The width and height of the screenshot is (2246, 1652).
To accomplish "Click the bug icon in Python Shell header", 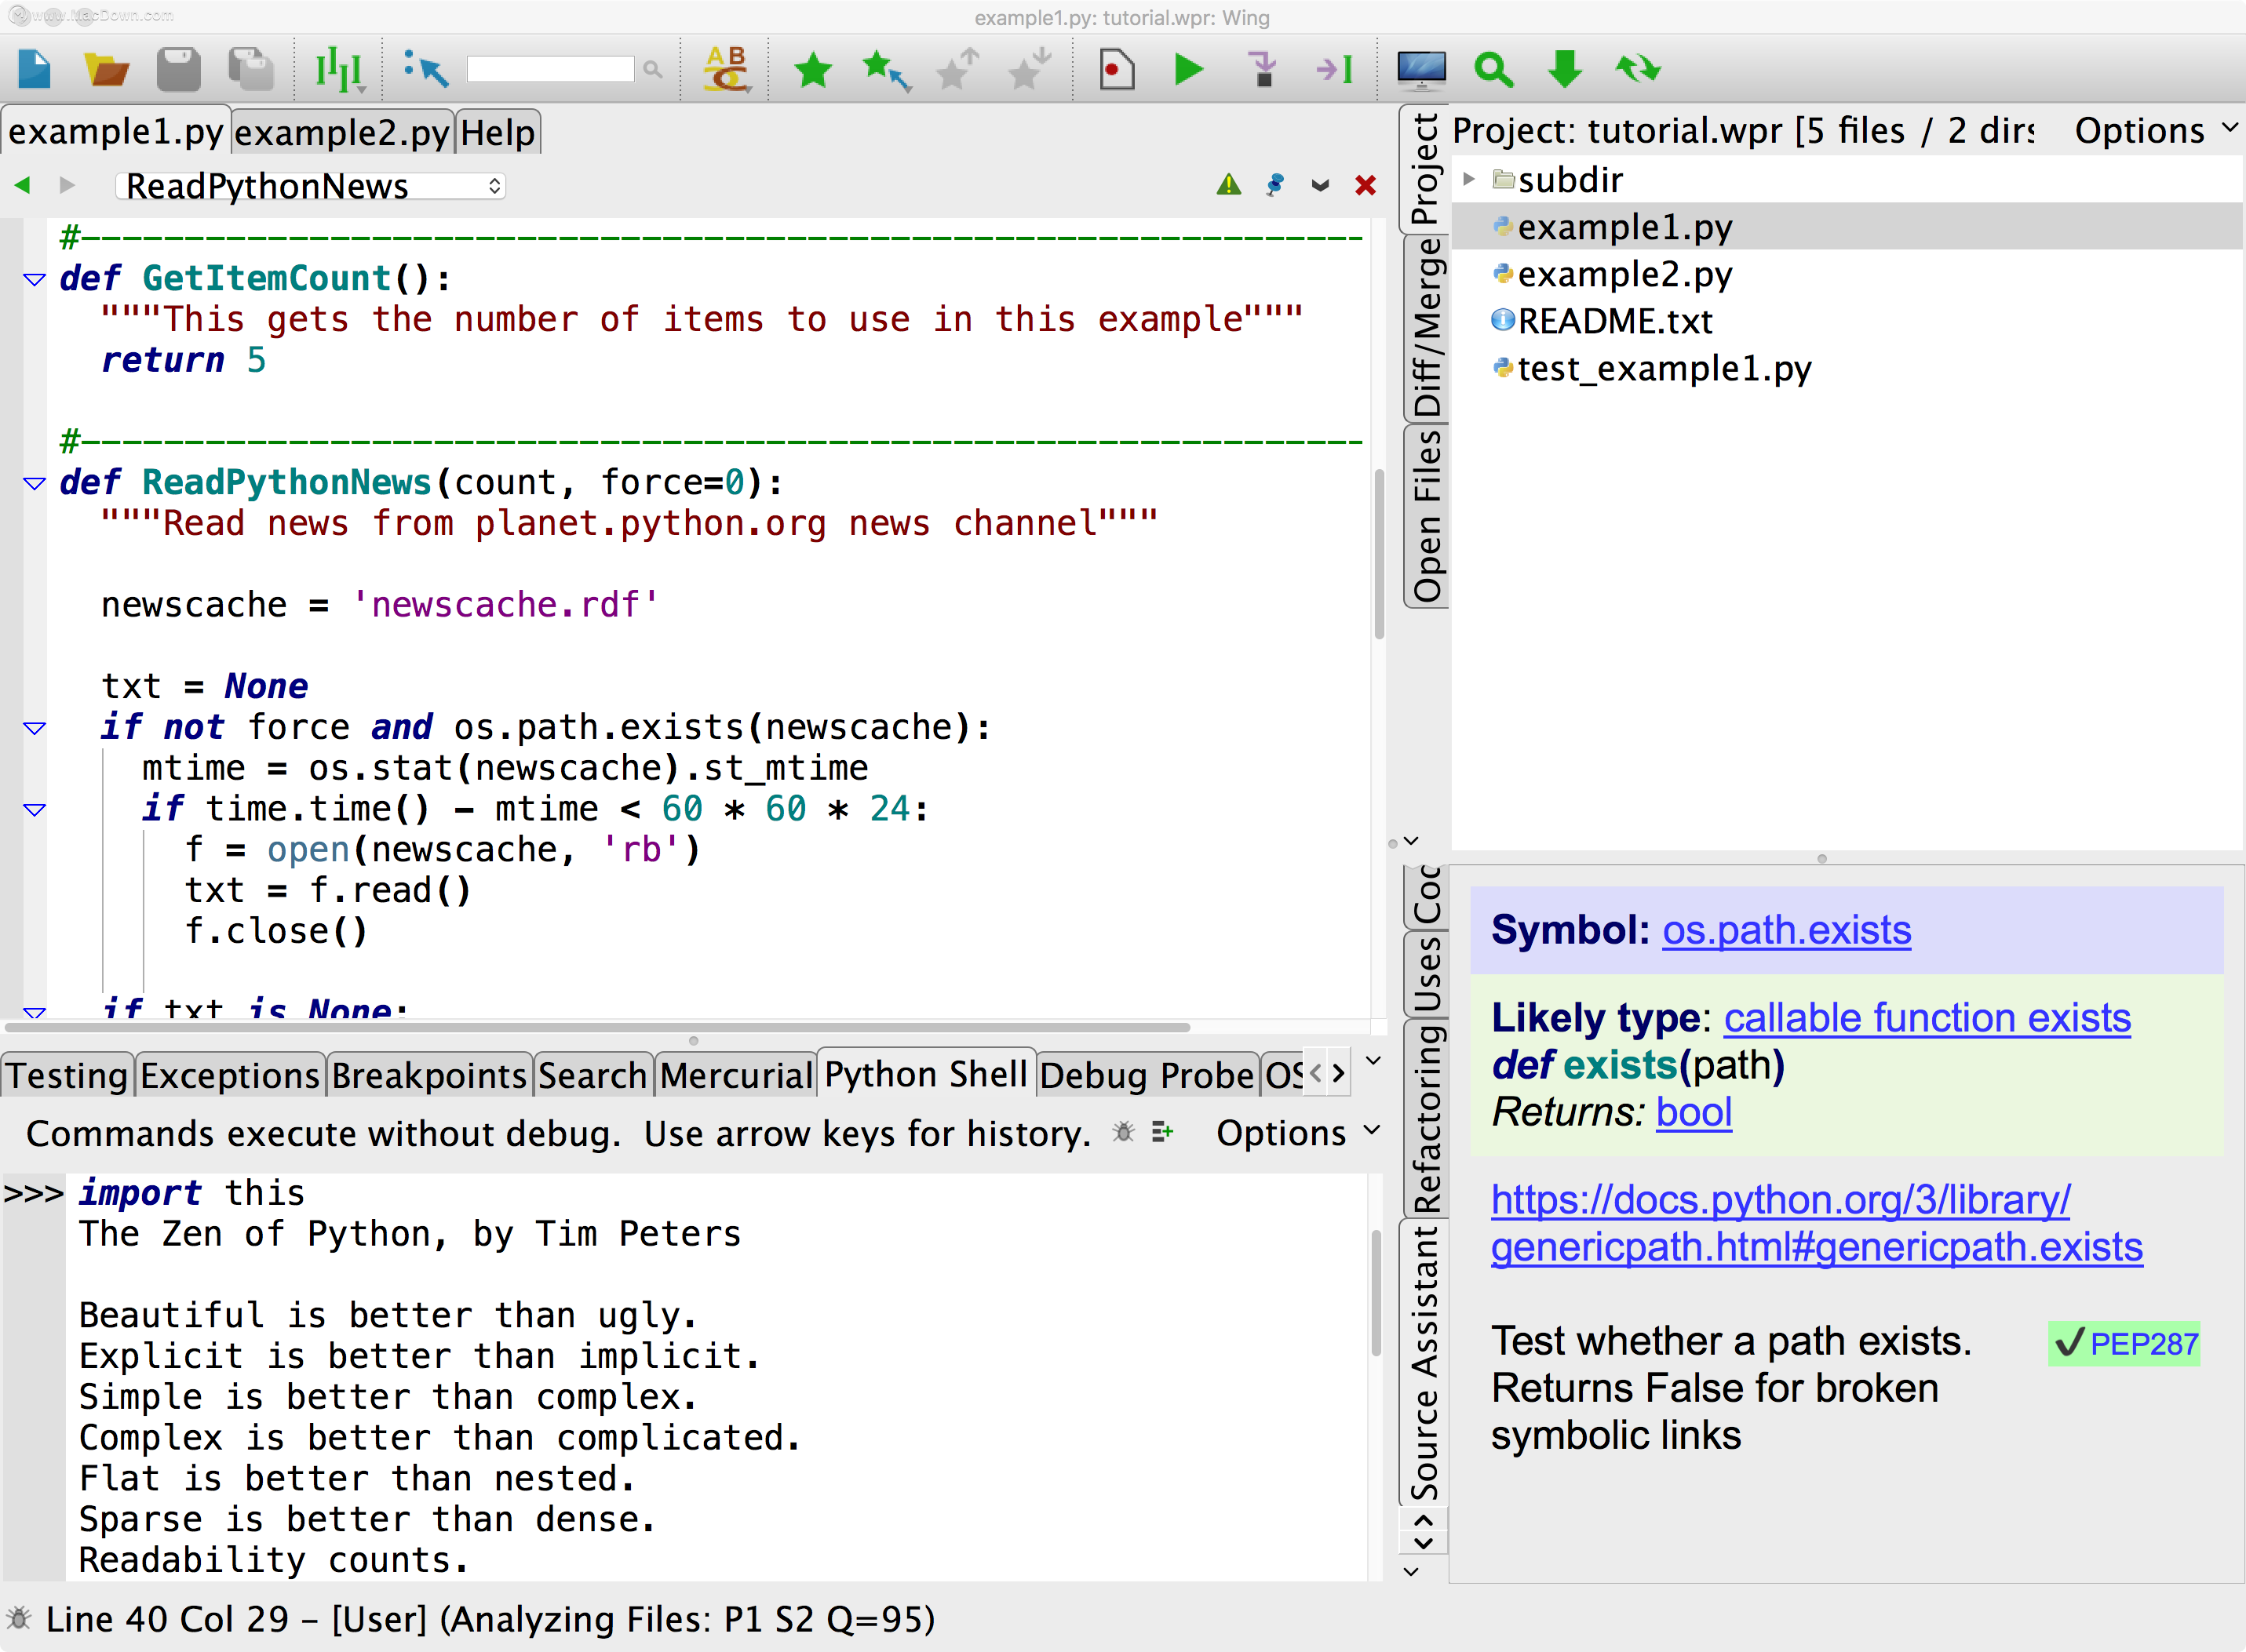I will click(1124, 1132).
